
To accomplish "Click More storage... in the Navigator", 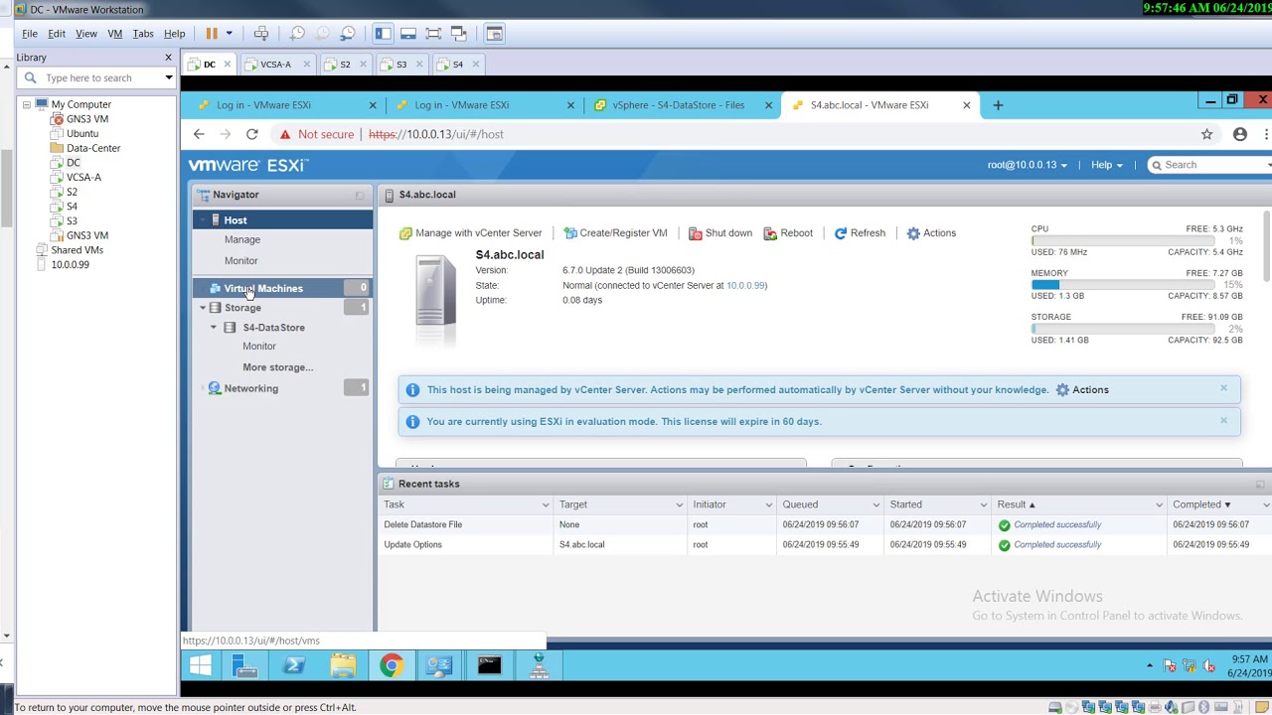I will [x=277, y=367].
